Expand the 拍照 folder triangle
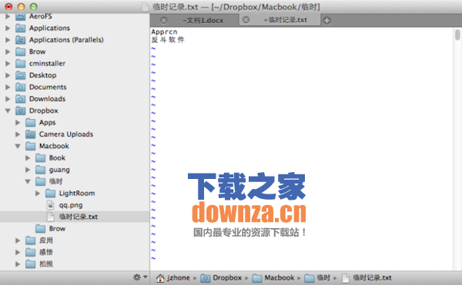Image resolution: width=462 pixels, height=285 pixels. coord(18,263)
